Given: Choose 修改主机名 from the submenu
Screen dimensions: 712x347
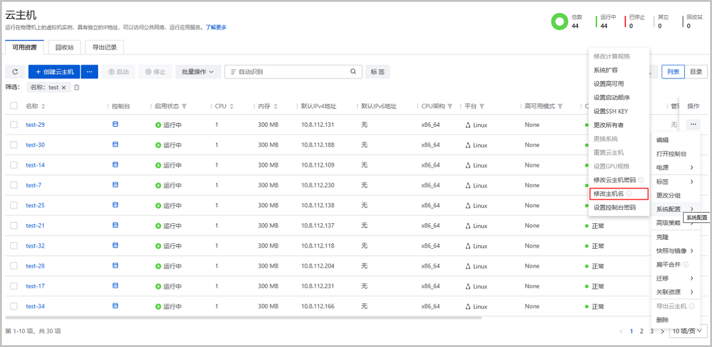Looking at the screenshot, I should 609,194.
